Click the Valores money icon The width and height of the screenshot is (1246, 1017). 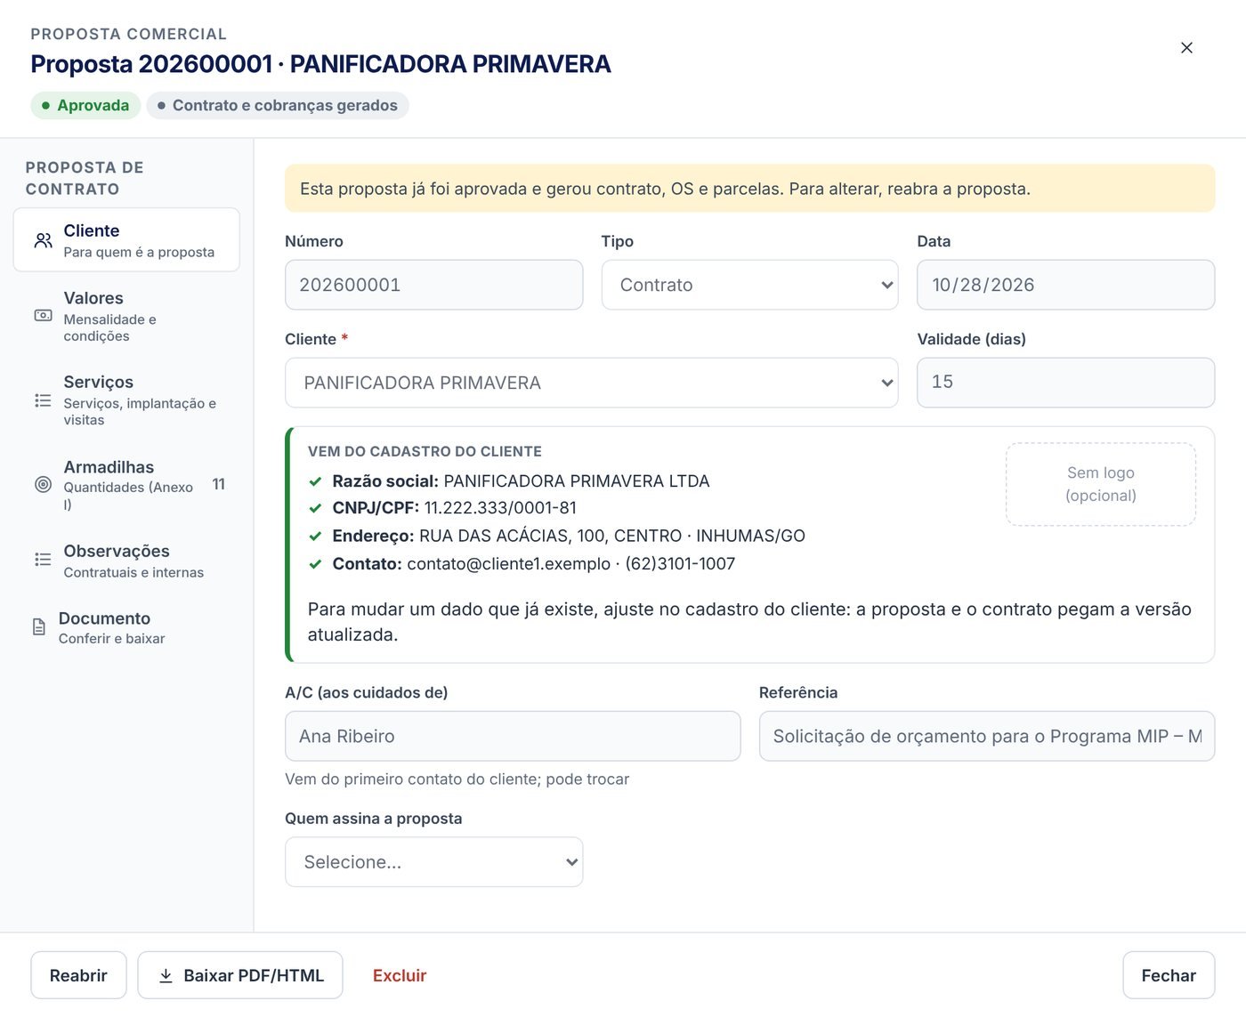(43, 315)
